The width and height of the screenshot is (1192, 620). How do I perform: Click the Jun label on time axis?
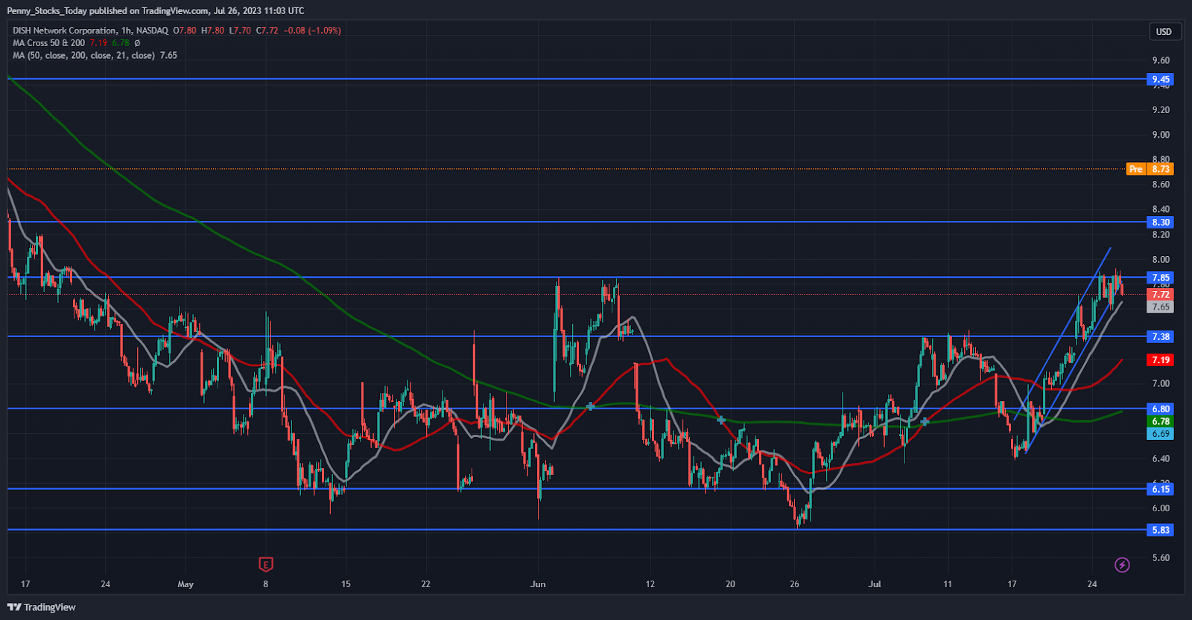[x=538, y=584]
